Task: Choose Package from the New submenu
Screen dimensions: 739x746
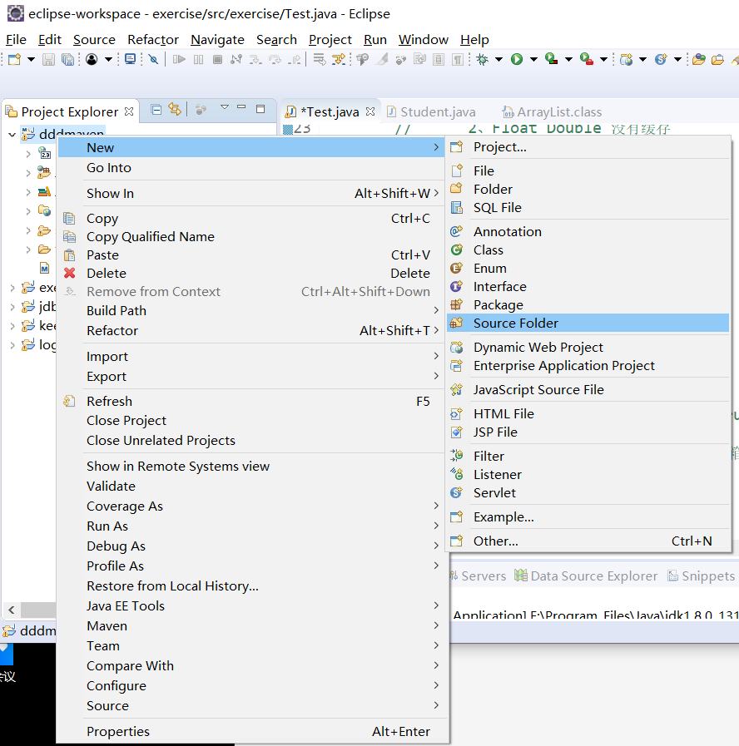Action: coord(588,305)
